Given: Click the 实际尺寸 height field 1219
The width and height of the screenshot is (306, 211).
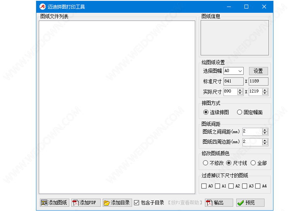Looking at the screenshot, I should 255,91.
